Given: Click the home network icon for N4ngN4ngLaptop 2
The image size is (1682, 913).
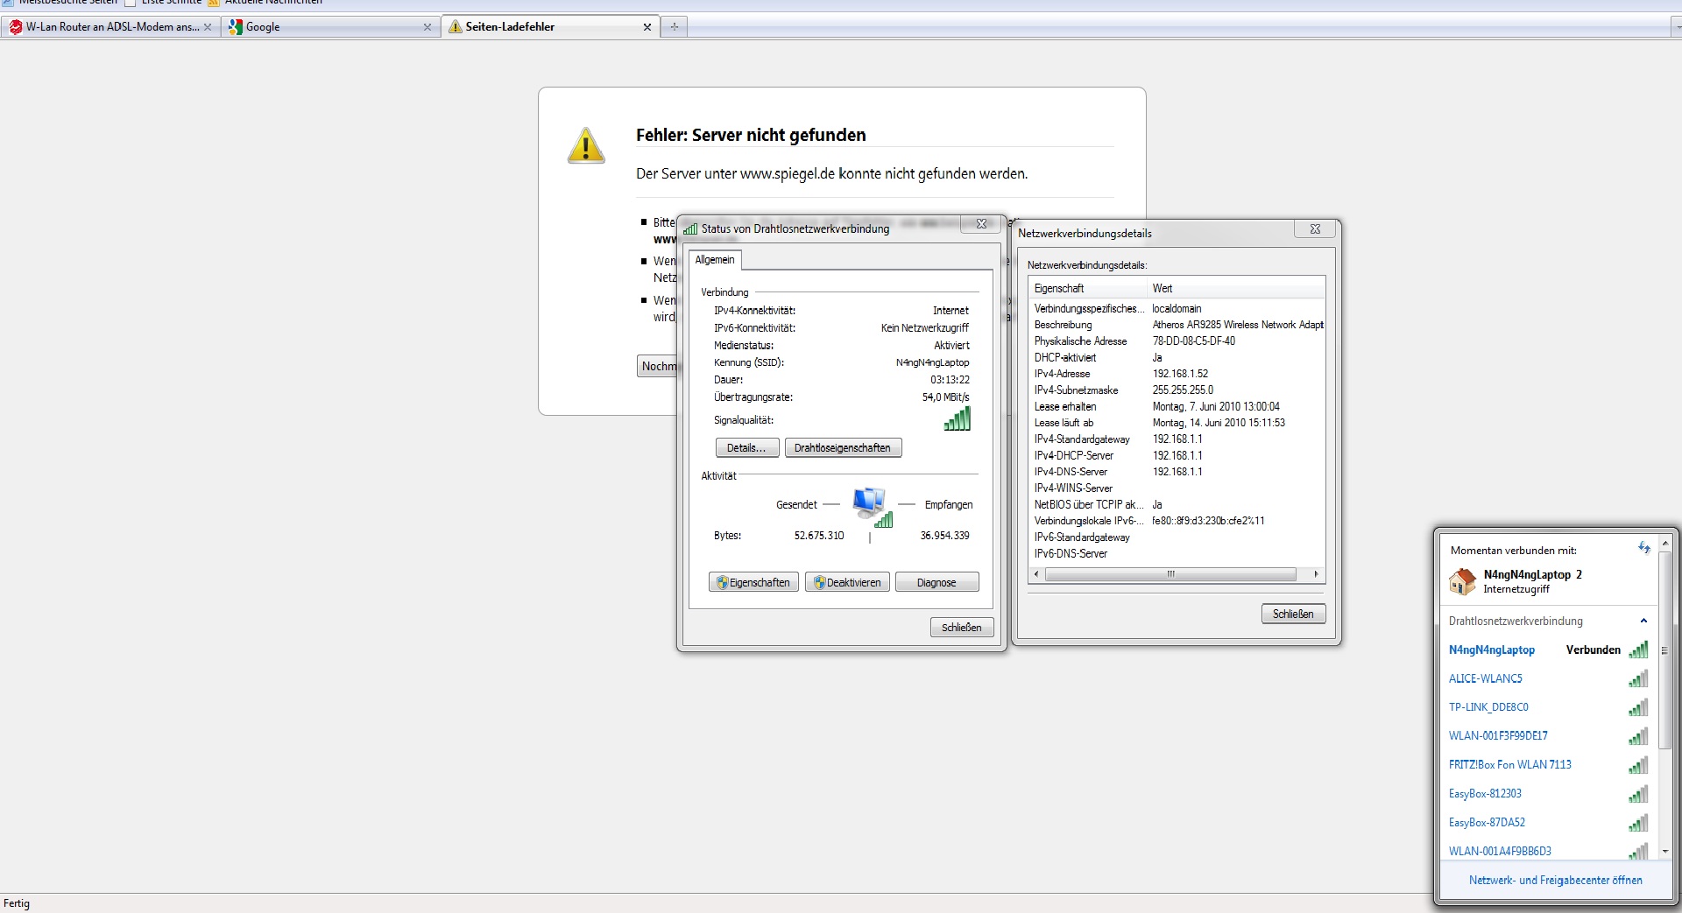Looking at the screenshot, I should tap(1462, 581).
